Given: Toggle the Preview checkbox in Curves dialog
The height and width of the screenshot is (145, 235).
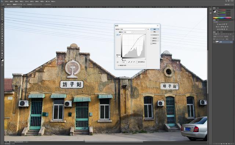Looking at the screenshot, I should (151, 44).
